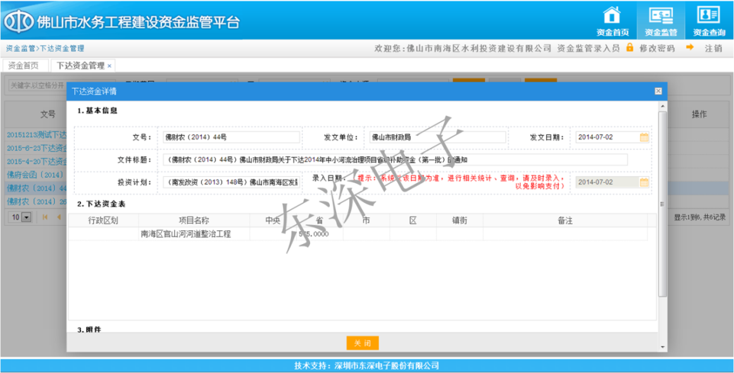
Task: Click the 文号 input field
Action: (x=231, y=137)
